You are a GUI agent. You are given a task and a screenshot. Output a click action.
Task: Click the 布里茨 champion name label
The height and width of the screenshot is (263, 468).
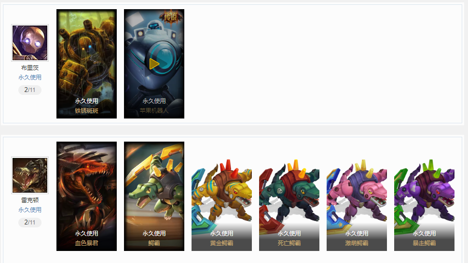[x=30, y=68]
